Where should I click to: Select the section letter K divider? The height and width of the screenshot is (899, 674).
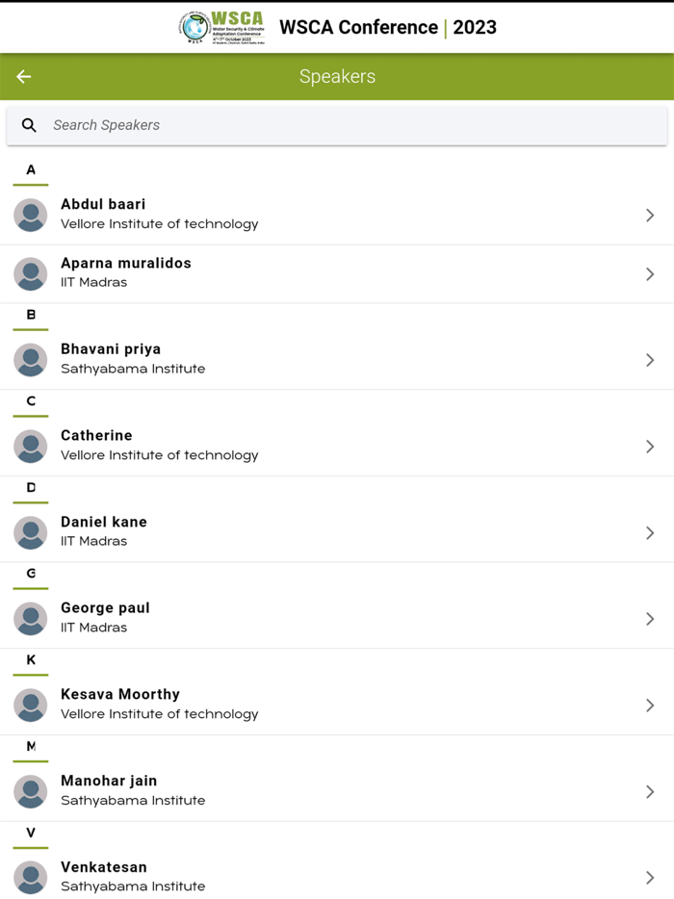point(30,661)
